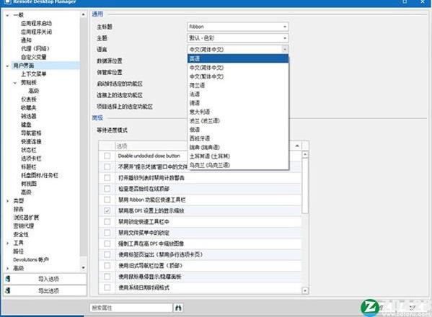The image size is (432, 317).
Task: Select 乌克兰 (乌克兰语) language option
Action: click(238, 165)
